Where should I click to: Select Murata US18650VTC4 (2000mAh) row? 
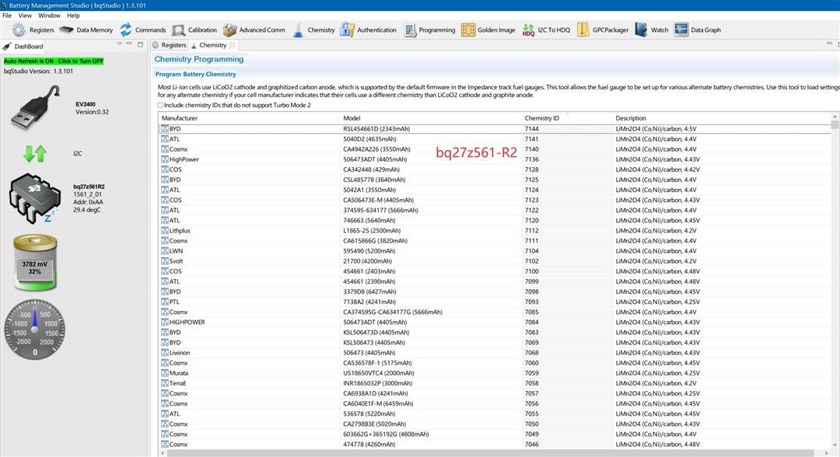pyautogui.click(x=495, y=373)
